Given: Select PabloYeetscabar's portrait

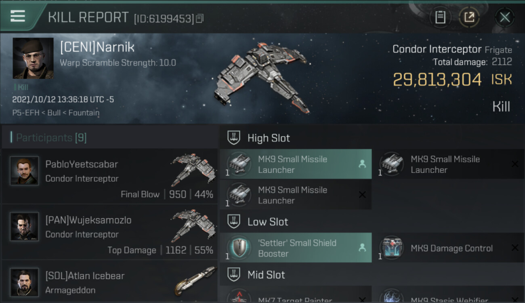Looking at the screenshot, I should click(x=24, y=171).
